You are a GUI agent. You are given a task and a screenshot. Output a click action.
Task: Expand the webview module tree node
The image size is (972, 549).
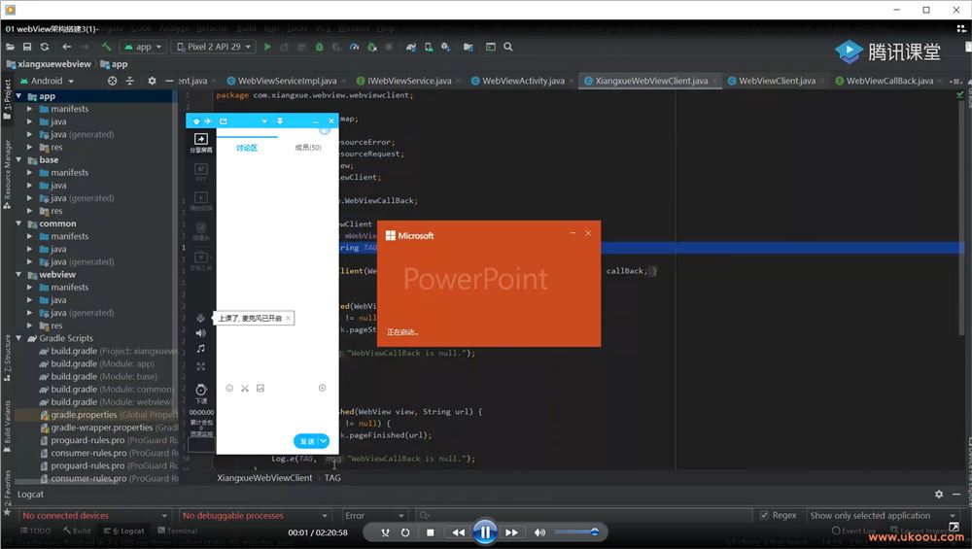19,275
